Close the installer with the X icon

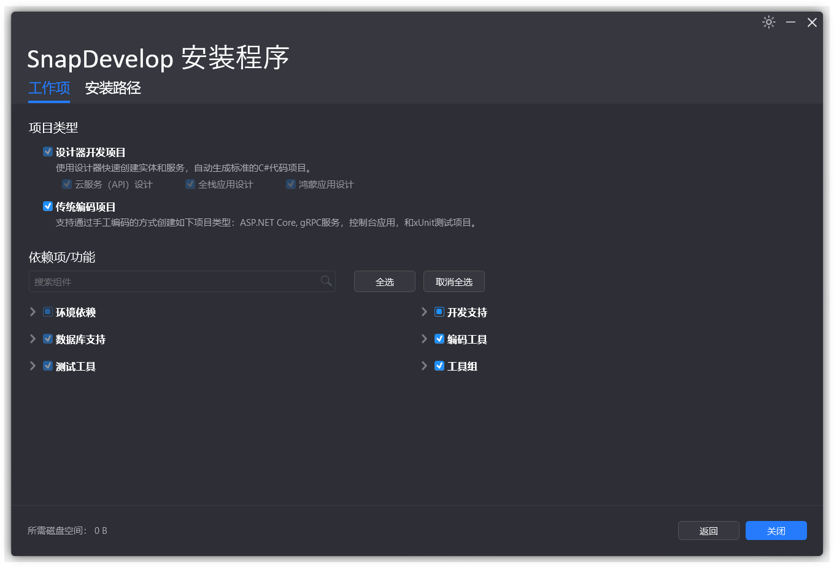[x=812, y=22]
